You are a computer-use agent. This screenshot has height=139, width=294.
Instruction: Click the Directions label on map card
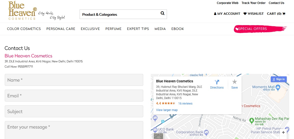pyautogui.click(x=217, y=88)
